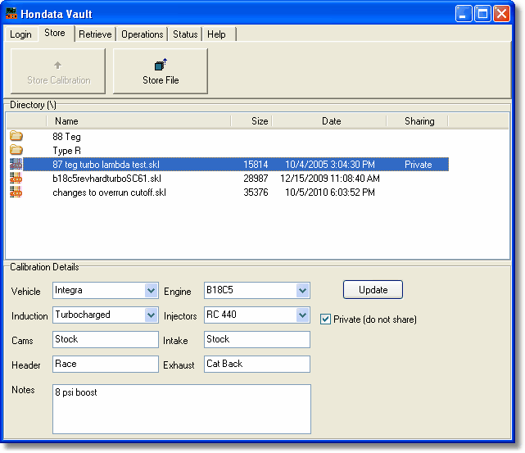Maximize the Hondata Vault window

click(482, 14)
